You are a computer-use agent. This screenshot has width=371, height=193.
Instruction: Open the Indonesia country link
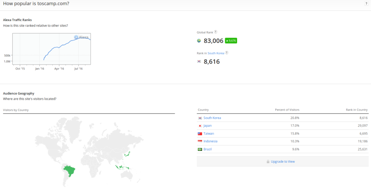[x=210, y=141]
